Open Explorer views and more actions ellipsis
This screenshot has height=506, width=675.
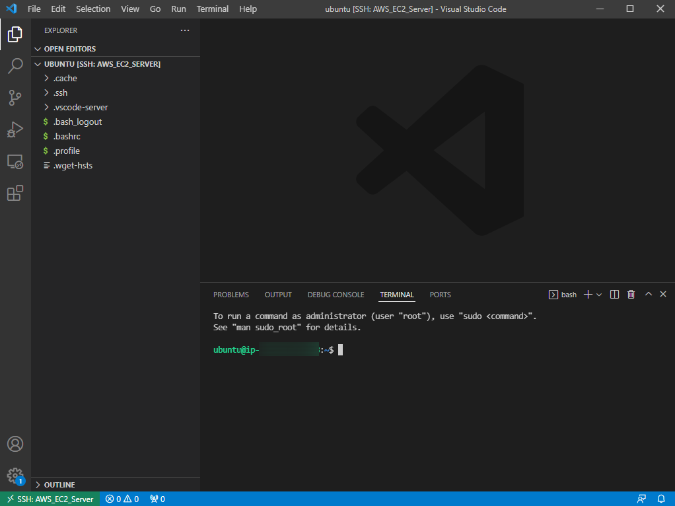coord(185,30)
